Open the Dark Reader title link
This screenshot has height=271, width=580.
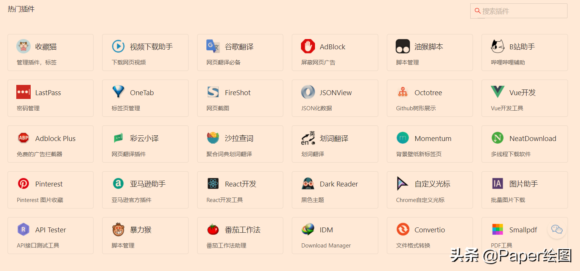(339, 184)
